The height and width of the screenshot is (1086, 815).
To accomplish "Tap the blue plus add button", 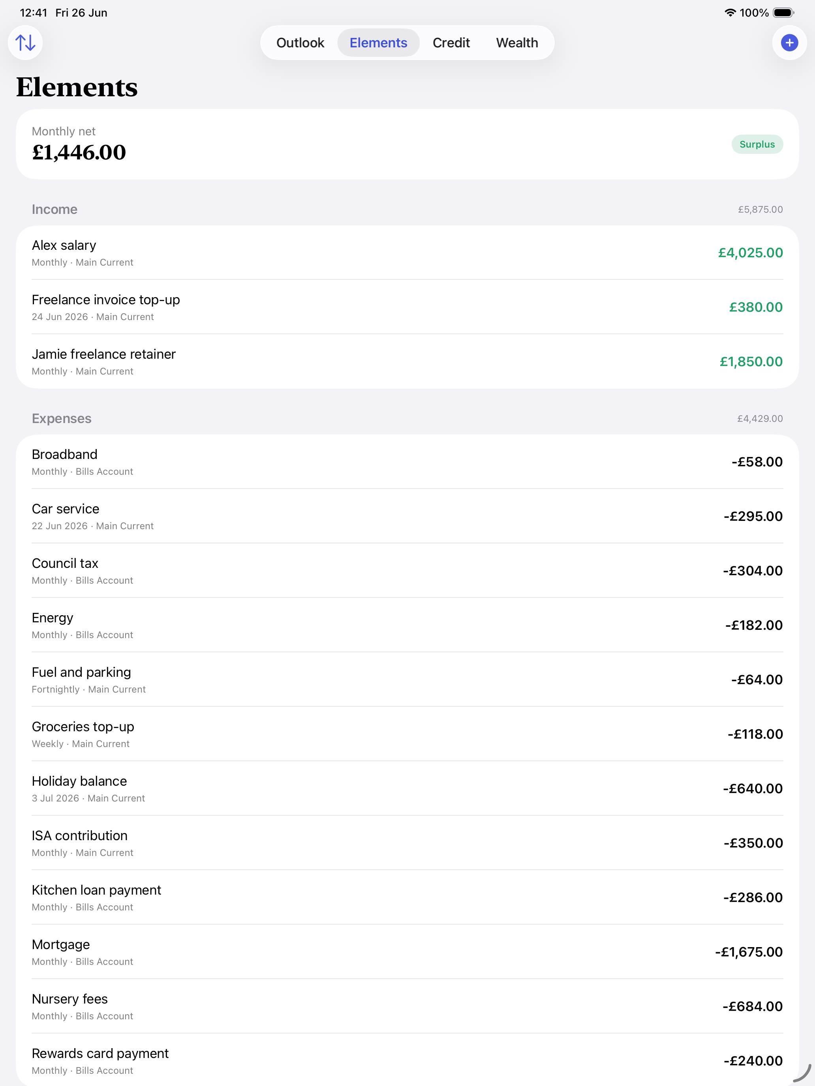I will tap(789, 43).
